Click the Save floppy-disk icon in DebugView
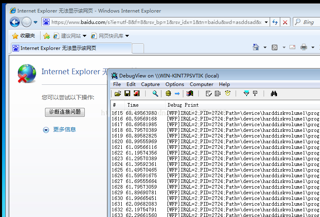The image size is (320, 217). 127,94
